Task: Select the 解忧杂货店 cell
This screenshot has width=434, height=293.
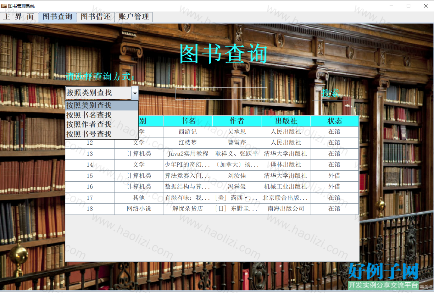Action: 188,209
